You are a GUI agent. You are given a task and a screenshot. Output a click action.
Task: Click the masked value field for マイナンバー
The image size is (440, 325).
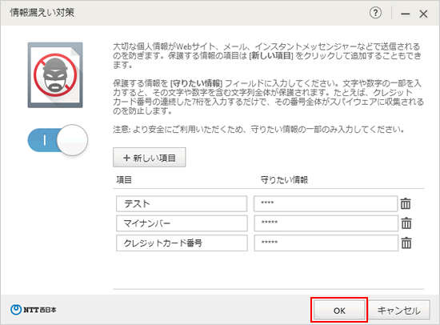coord(326,223)
